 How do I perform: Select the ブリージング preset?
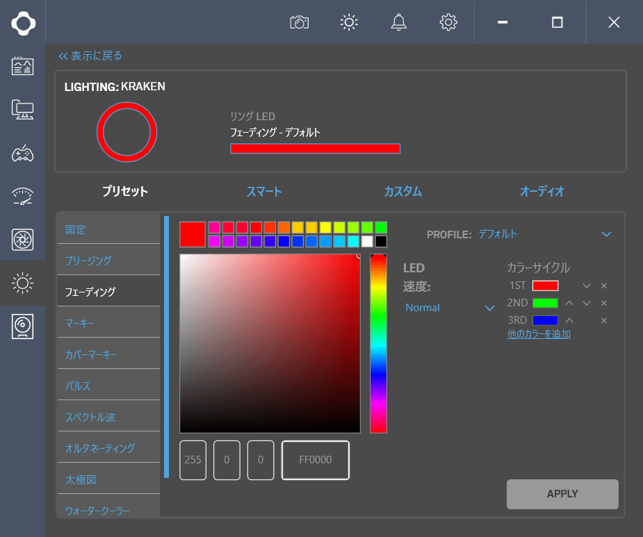pyautogui.click(x=108, y=260)
